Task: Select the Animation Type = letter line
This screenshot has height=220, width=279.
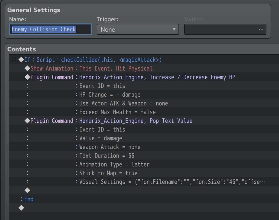Action: pyautogui.click(x=144, y=164)
